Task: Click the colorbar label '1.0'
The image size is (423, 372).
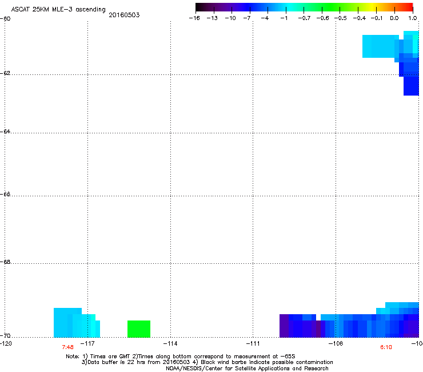Action: 413,18
